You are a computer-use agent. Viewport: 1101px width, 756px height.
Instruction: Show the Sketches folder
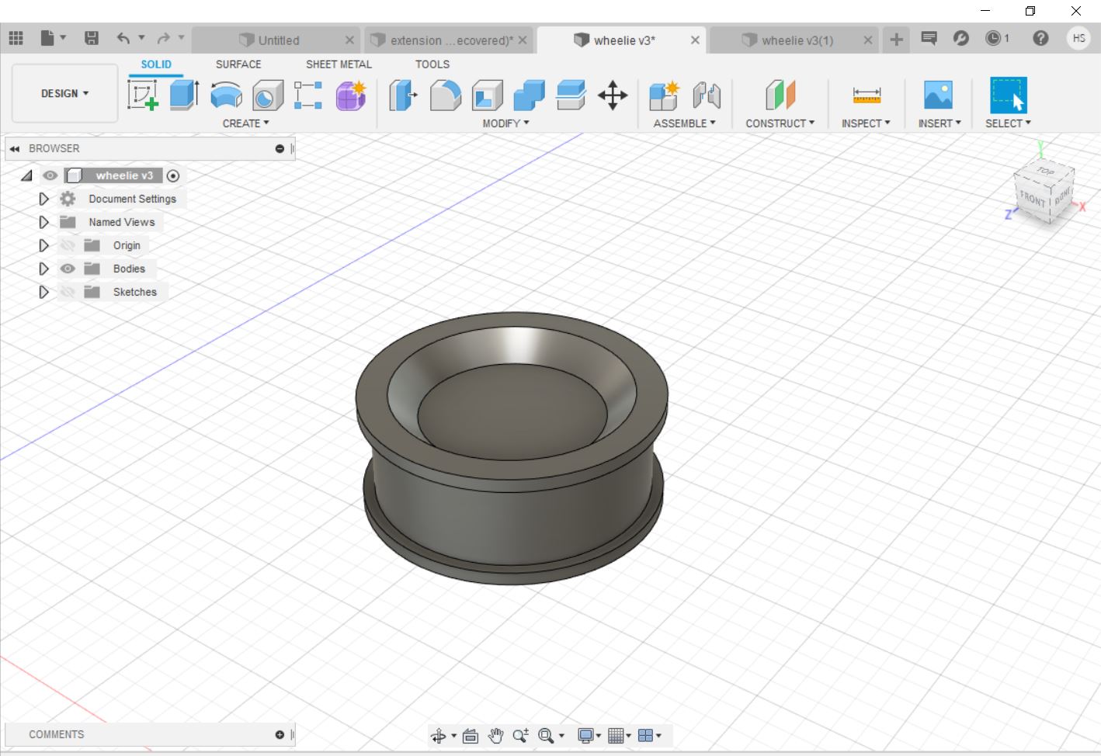pyautogui.click(x=68, y=292)
